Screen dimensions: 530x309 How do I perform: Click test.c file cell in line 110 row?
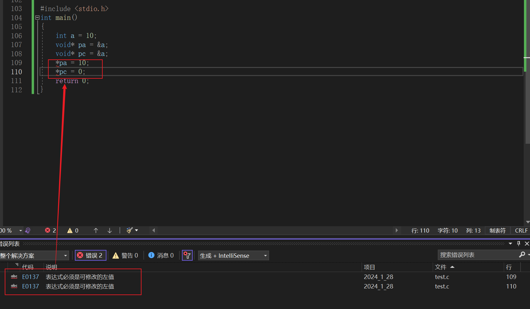click(442, 286)
